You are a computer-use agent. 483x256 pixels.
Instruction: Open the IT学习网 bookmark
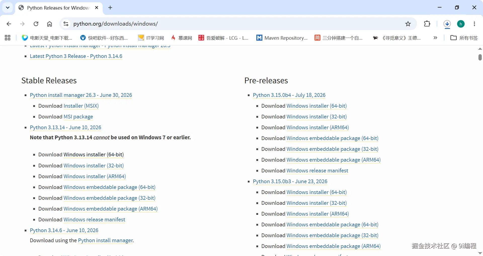(151, 38)
